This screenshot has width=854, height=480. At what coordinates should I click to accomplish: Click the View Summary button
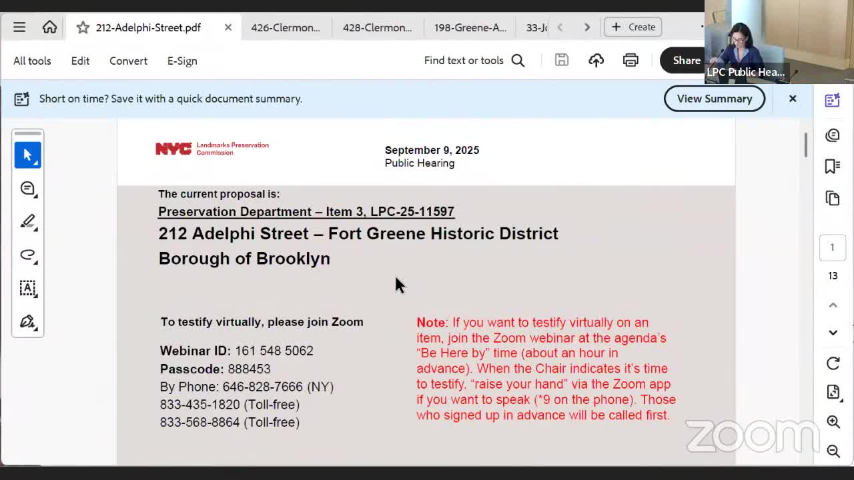pos(715,99)
